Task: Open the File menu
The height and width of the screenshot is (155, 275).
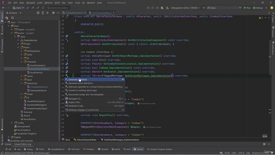Action: (x=9, y=3)
